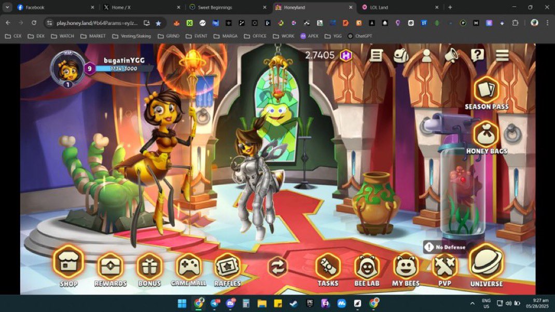
Task: Open the ChatGPT bookmark
Action: coord(359,36)
